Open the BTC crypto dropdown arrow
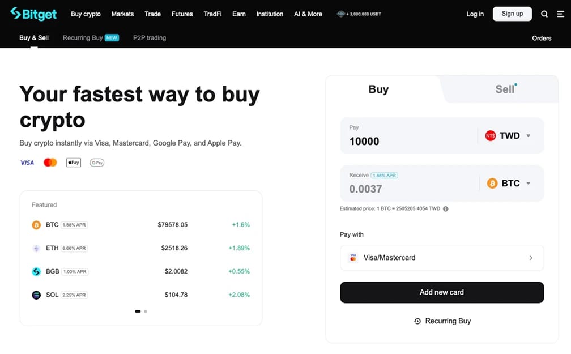Image resolution: width=571 pixels, height=354 pixels. click(x=528, y=183)
